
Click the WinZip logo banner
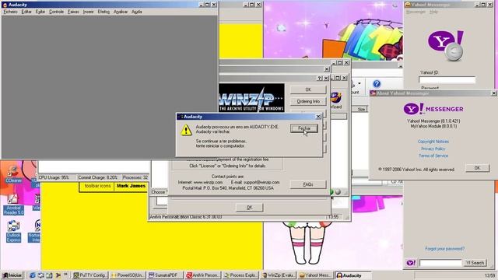[x=251, y=98]
